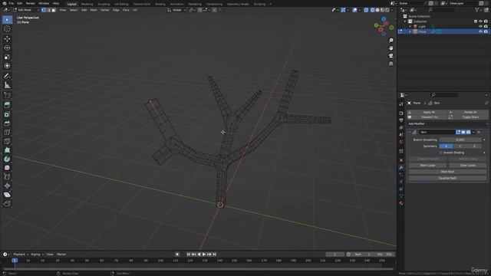Select the Poly Build tool
491x276 pixels.
[7, 150]
